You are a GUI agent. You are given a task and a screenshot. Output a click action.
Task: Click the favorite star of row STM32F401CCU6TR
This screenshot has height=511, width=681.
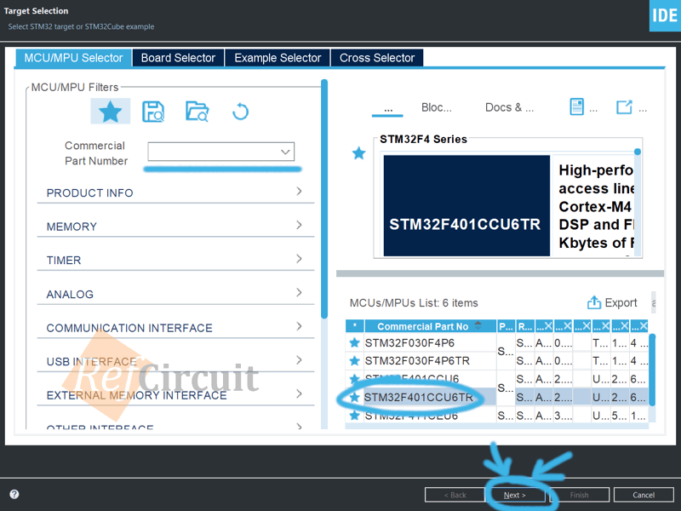354,397
